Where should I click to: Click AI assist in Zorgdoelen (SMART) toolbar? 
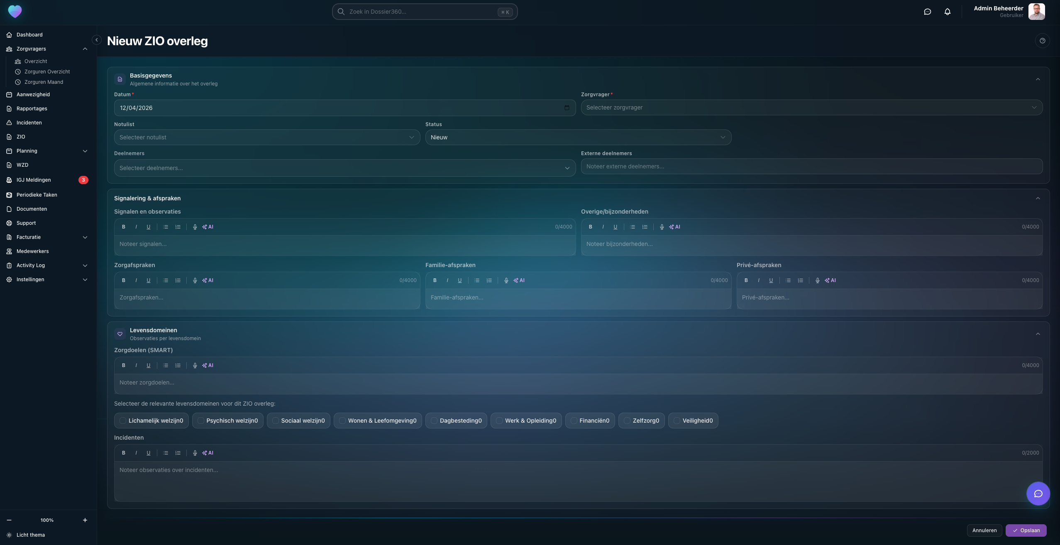coord(208,365)
